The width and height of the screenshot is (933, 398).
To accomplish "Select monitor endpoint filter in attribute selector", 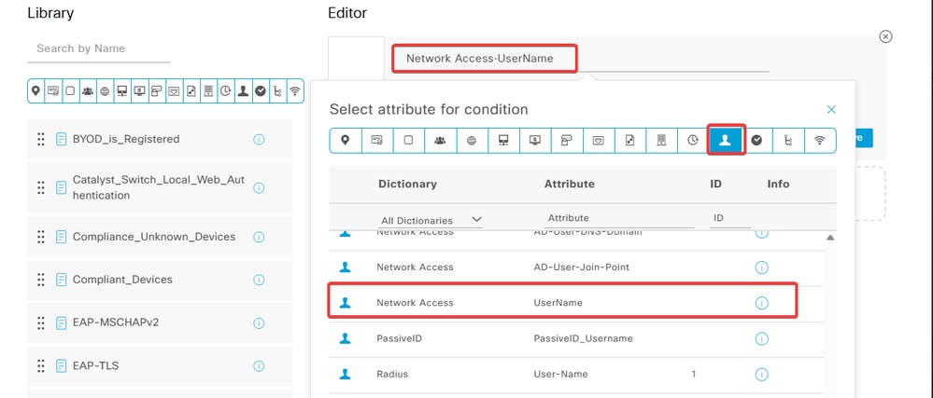I will pyautogui.click(x=535, y=140).
